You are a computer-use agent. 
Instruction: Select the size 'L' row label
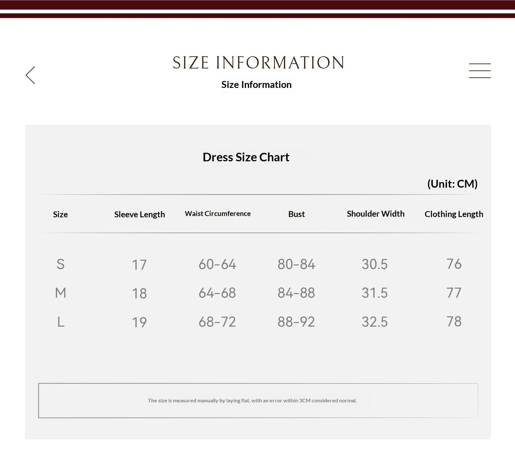[x=61, y=322]
